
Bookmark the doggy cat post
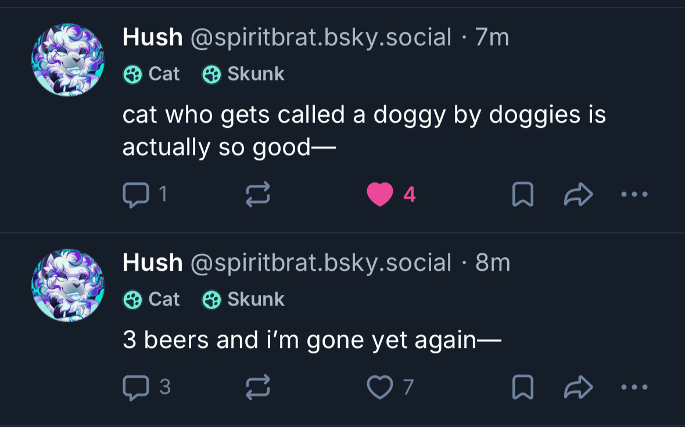(x=522, y=195)
